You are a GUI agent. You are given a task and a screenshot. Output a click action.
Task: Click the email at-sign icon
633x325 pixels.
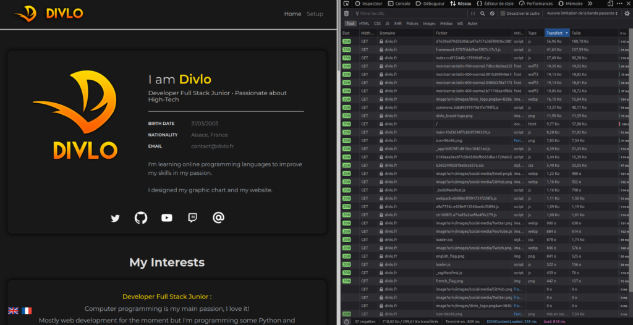point(218,218)
